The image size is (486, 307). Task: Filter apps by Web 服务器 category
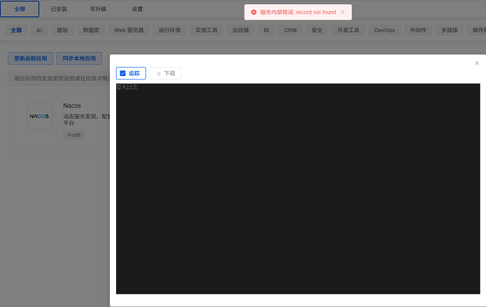click(x=129, y=30)
